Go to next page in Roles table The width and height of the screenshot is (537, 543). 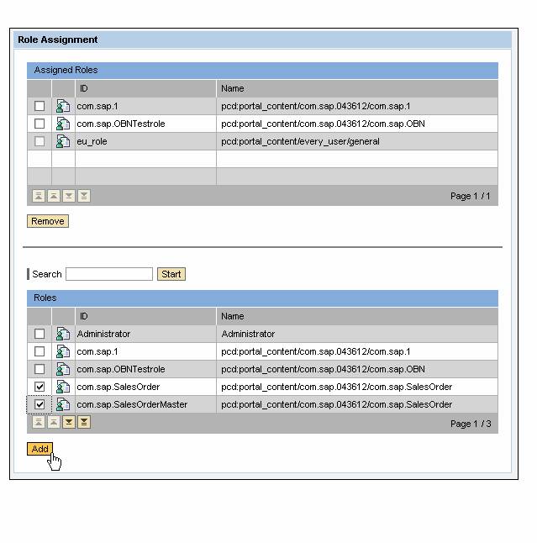click(x=69, y=423)
